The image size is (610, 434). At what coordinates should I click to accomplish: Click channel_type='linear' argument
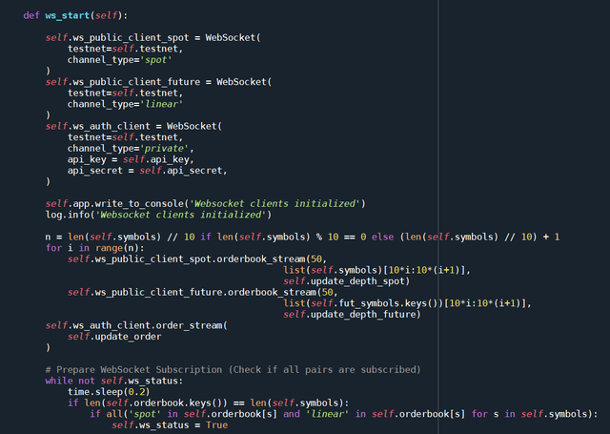point(125,104)
